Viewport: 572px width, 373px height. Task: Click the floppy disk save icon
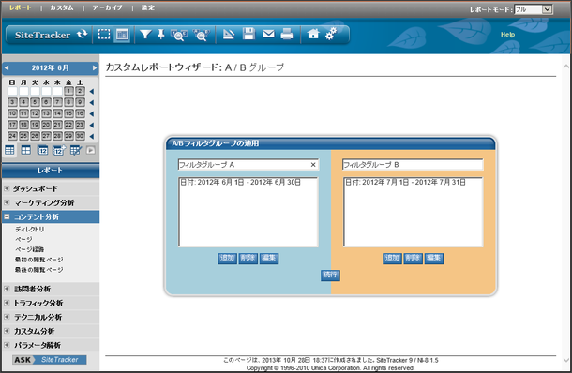pos(248,35)
